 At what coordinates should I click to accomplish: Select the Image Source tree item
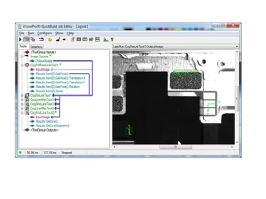coord(39,56)
